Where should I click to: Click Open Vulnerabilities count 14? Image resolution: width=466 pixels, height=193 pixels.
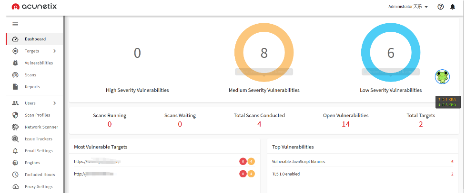tap(345, 124)
